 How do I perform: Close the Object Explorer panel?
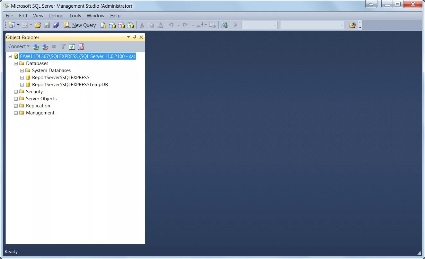tap(141, 37)
